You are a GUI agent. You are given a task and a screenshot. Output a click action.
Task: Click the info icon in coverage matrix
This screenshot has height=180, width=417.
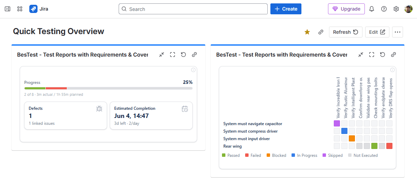392,70
